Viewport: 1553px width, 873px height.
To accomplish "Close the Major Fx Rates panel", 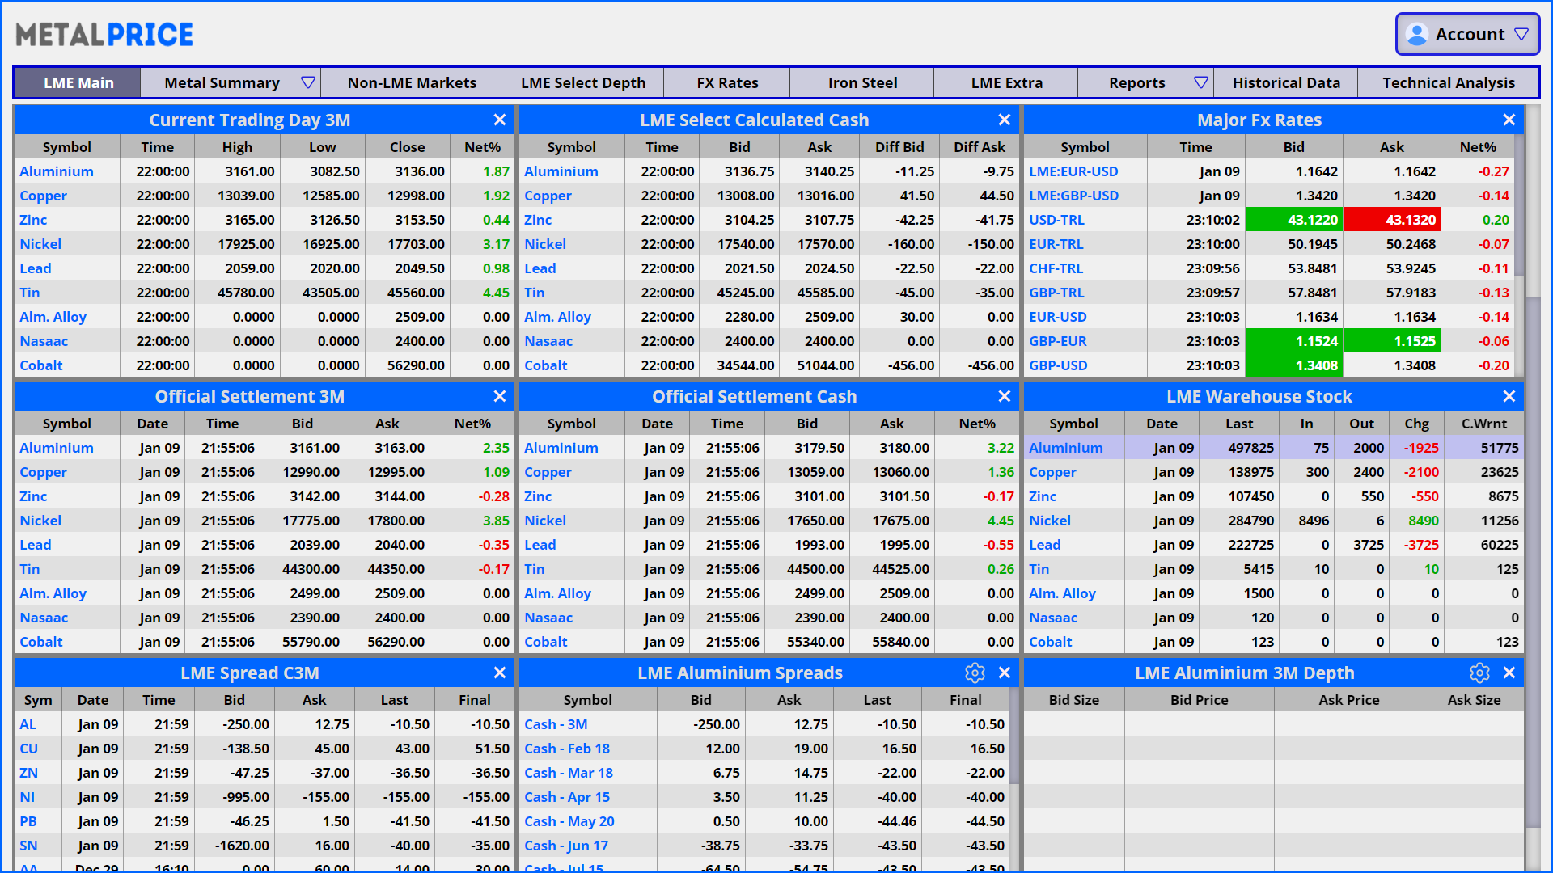I will (x=1509, y=120).
